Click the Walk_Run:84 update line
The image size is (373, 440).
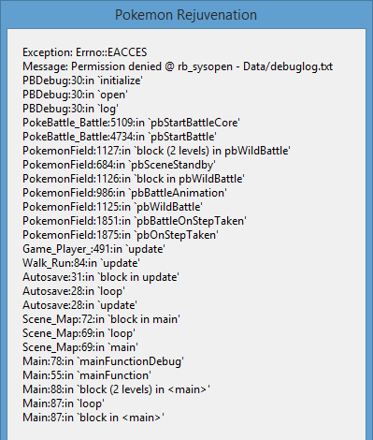[x=81, y=263]
